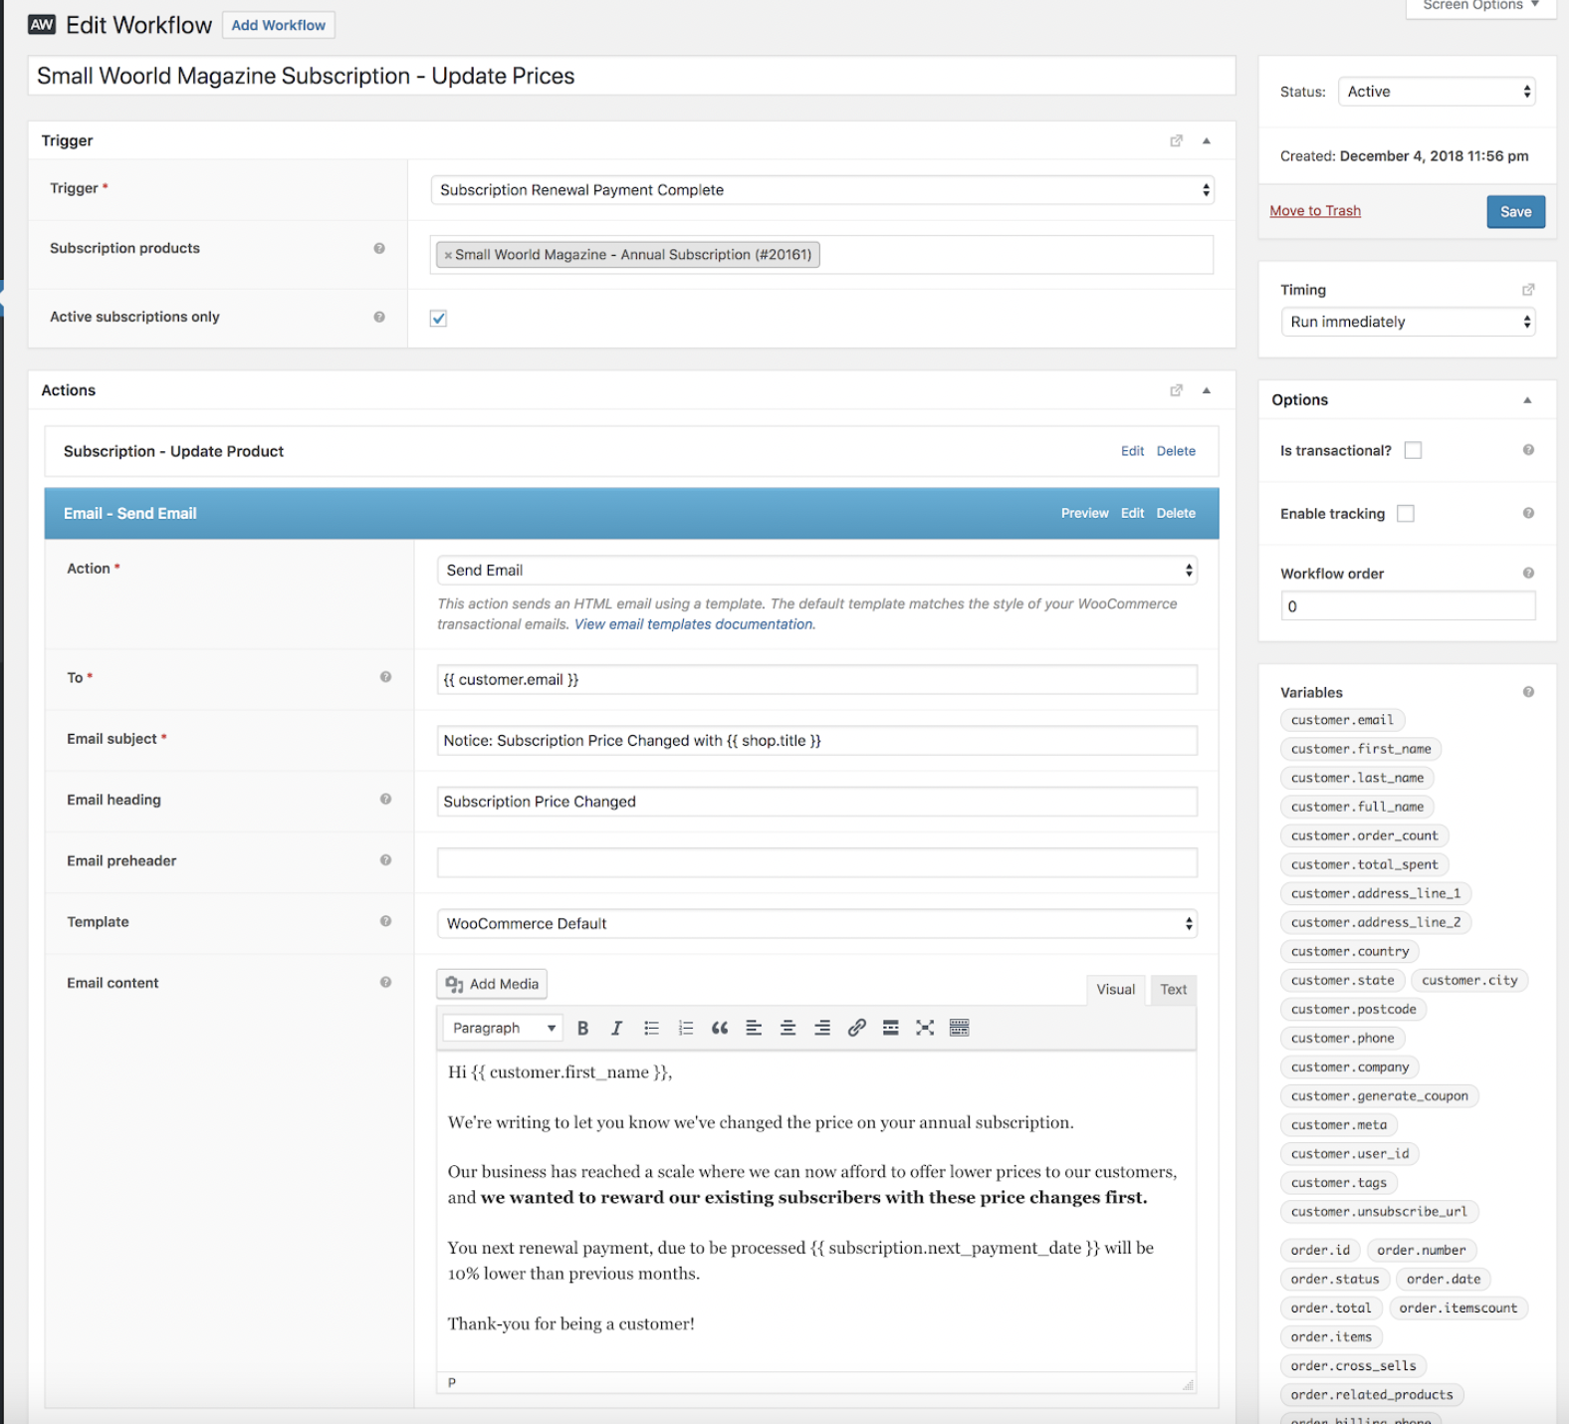
Task: Delete the Send Email action
Action: [1176, 513]
